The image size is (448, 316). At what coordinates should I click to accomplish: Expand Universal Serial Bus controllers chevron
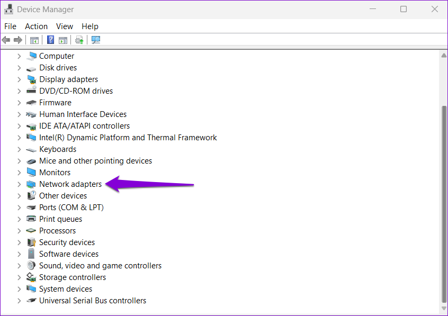[19, 301]
